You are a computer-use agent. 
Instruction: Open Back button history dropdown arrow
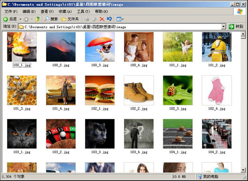point(21,19)
